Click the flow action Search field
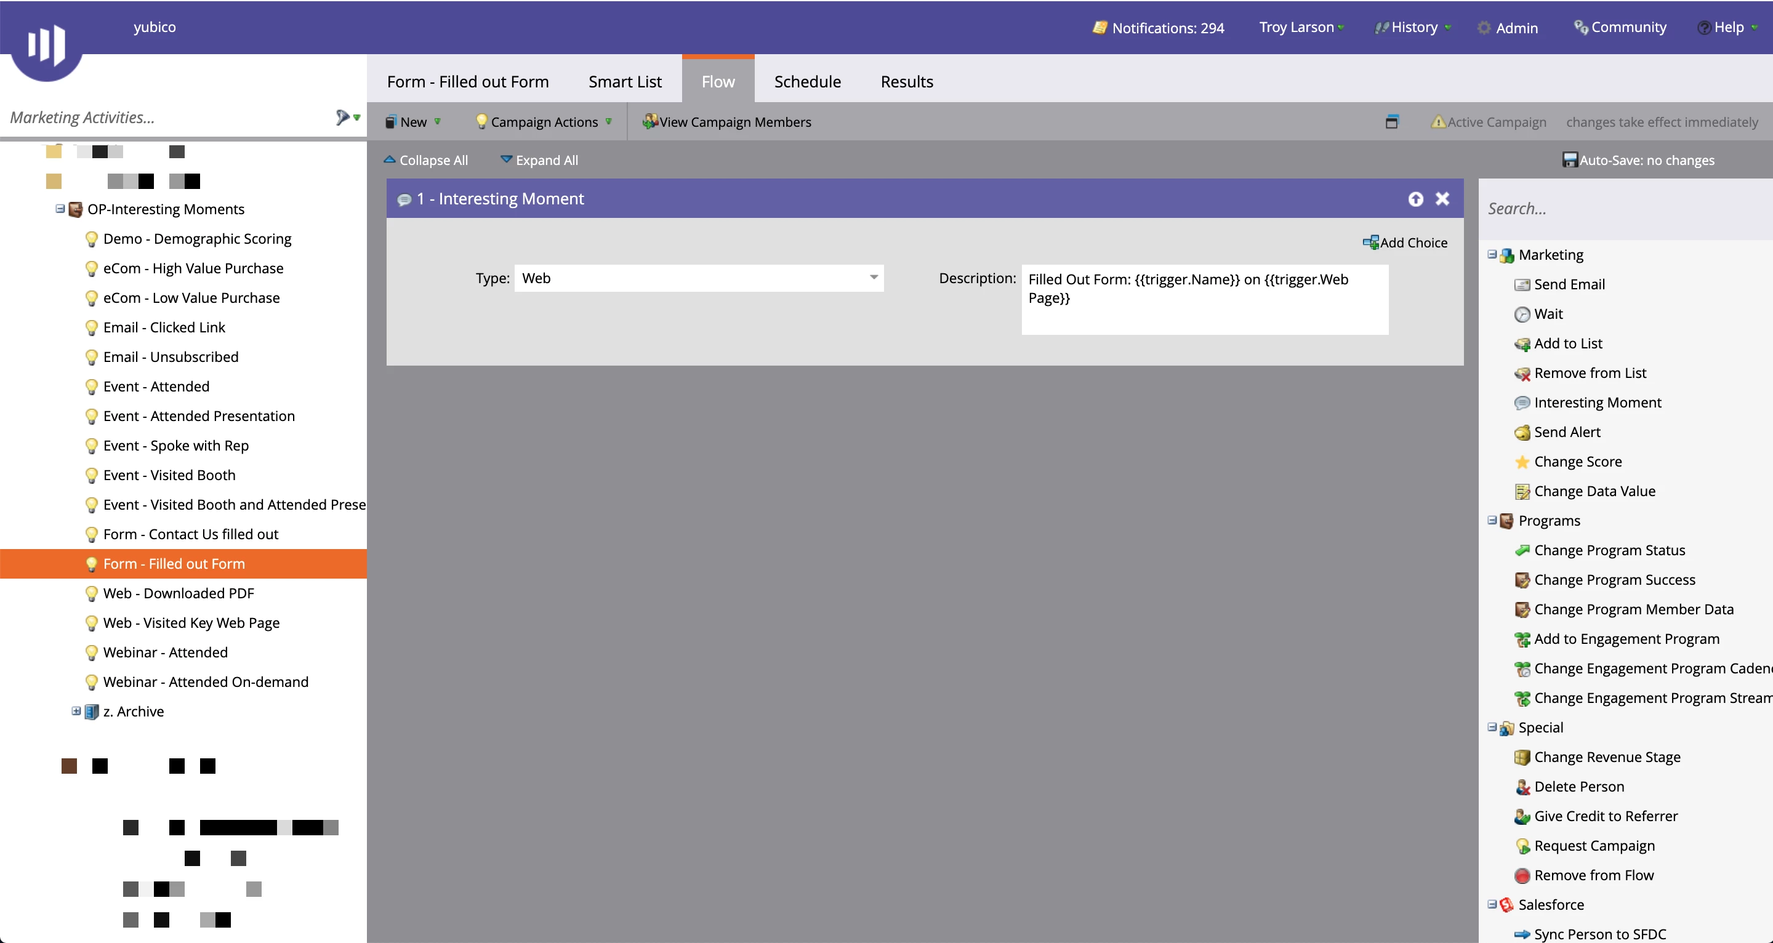 point(1625,209)
